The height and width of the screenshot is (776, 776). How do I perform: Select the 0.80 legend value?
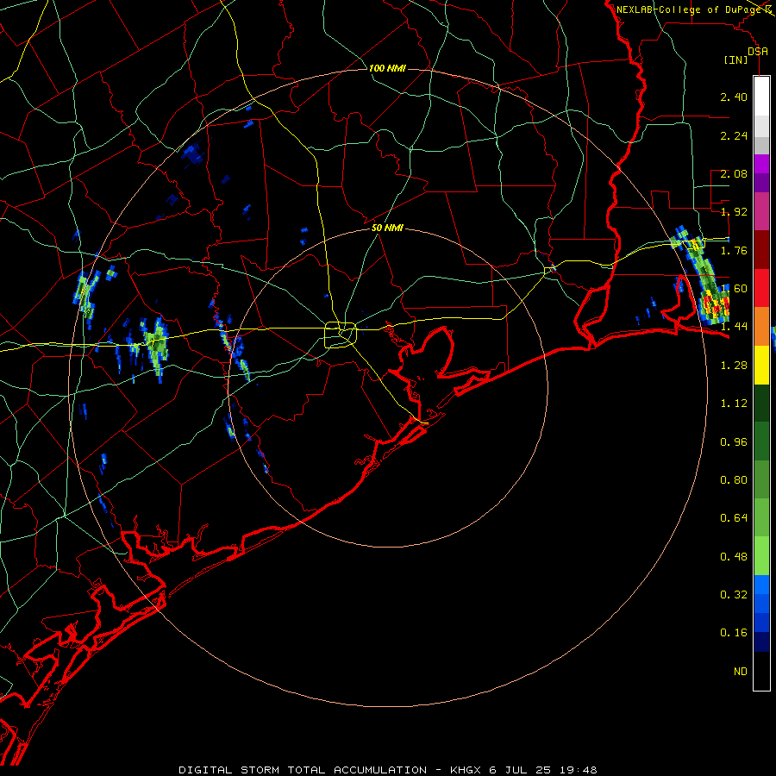pyautogui.click(x=734, y=480)
